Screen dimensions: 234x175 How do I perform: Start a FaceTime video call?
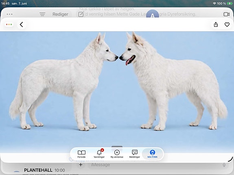coord(227,14)
